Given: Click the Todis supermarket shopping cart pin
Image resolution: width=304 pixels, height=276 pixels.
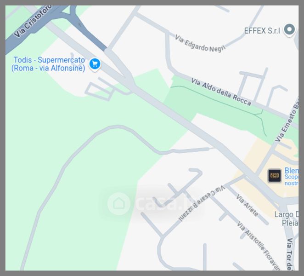Looking at the screenshot, I should [95, 64].
